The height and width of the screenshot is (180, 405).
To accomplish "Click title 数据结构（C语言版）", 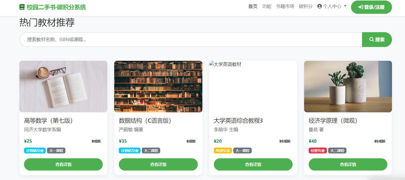I will tap(145, 121).
